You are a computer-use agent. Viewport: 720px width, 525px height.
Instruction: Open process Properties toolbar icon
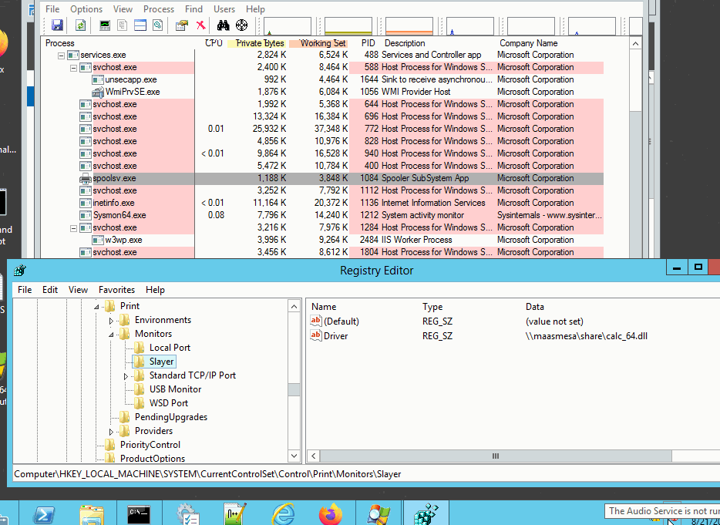[182, 25]
